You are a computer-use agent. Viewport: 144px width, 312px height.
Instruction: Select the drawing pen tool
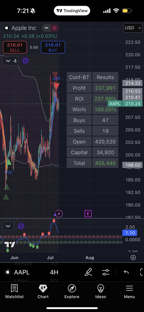(89, 272)
